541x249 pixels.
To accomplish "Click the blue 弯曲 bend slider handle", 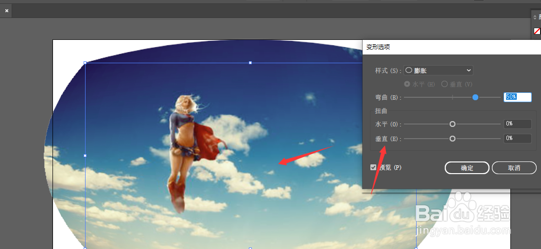I will [x=475, y=97].
